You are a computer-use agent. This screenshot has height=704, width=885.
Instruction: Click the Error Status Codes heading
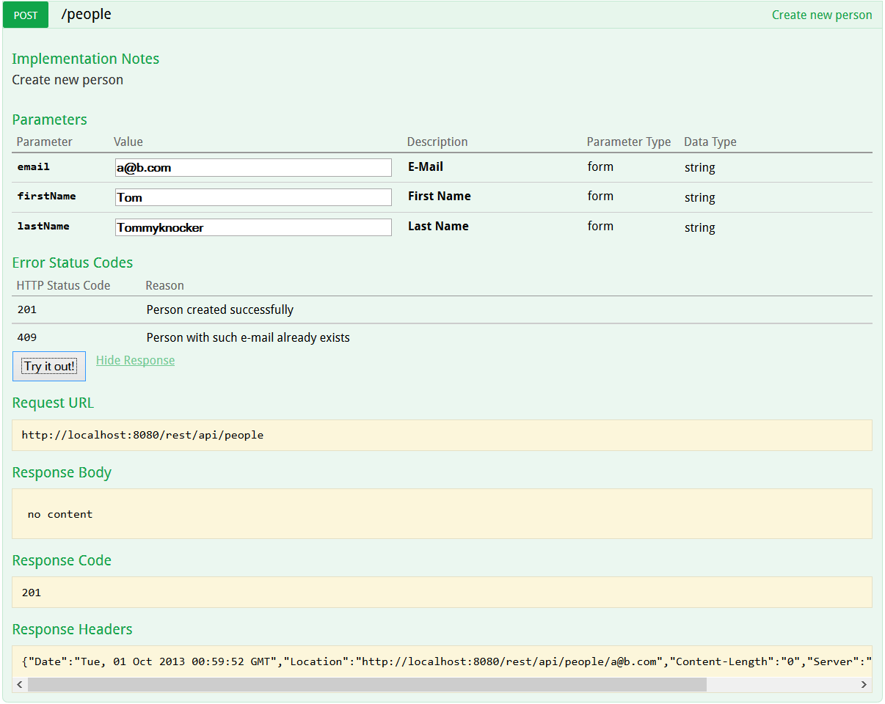72,262
